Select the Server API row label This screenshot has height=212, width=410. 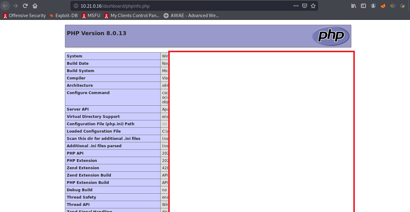coord(78,109)
